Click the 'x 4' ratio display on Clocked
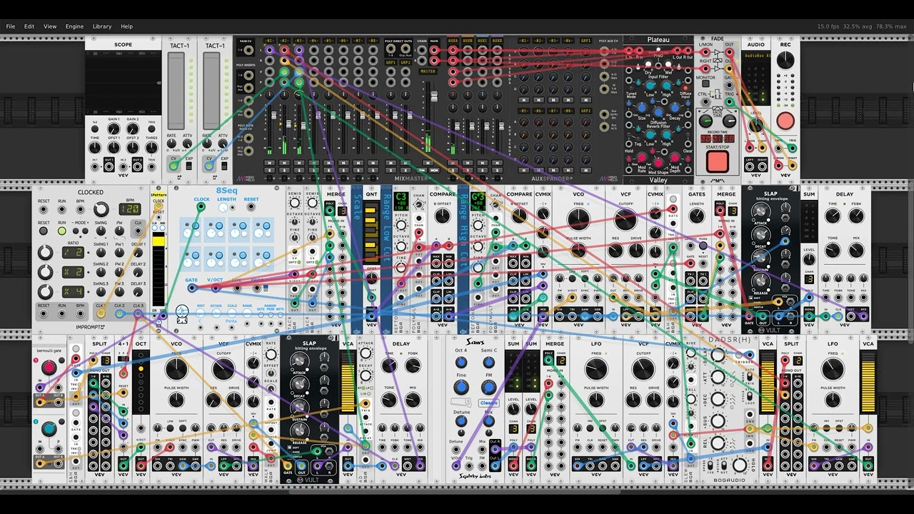The image size is (914, 514). [73, 291]
